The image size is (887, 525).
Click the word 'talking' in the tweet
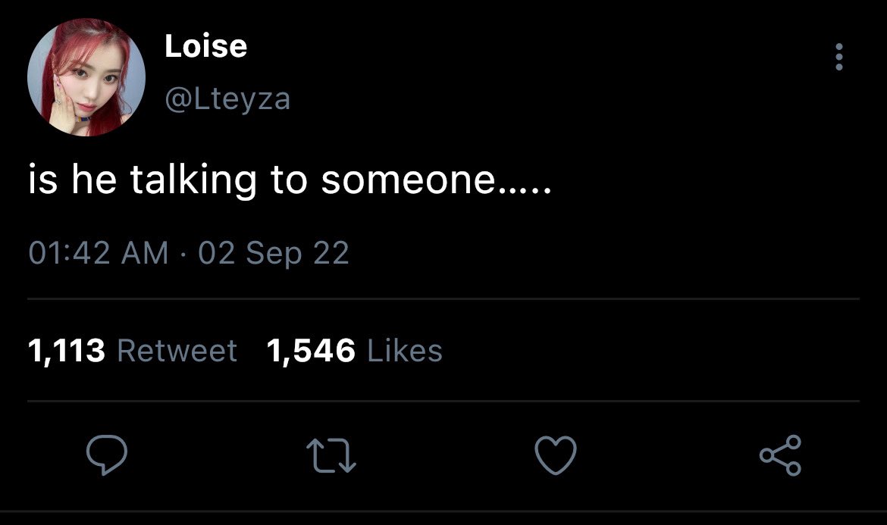[x=193, y=180]
